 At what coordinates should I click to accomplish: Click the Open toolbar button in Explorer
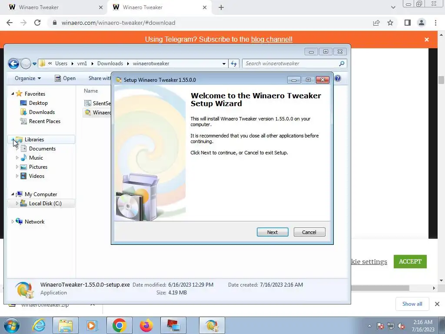pyautogui.click(x=65, y=78)
